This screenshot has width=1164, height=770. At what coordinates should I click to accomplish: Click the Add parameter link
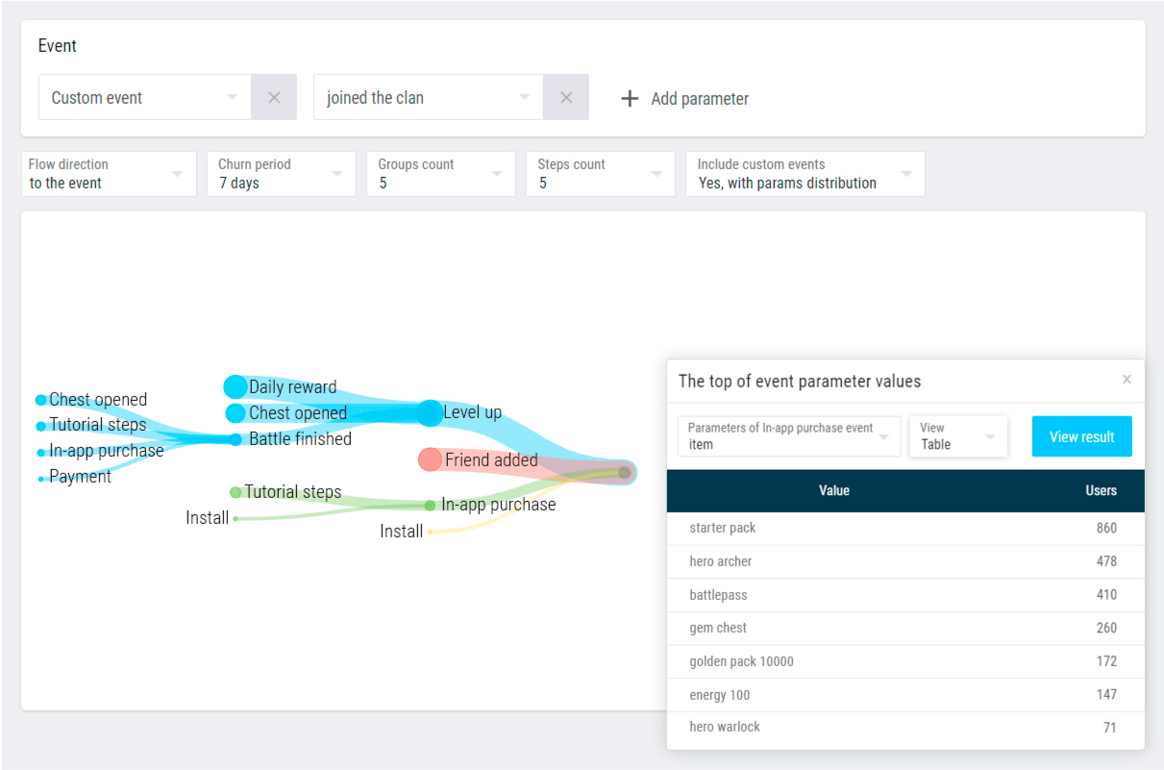click(699, 98)
